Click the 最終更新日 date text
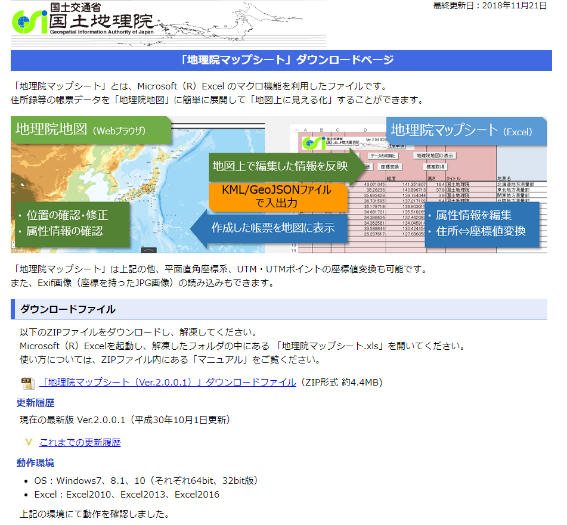 489,6
